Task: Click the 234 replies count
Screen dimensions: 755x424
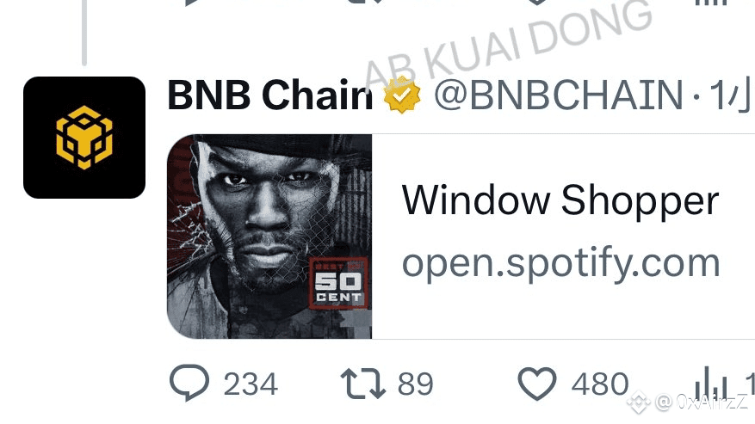Action: coord(251,384)
